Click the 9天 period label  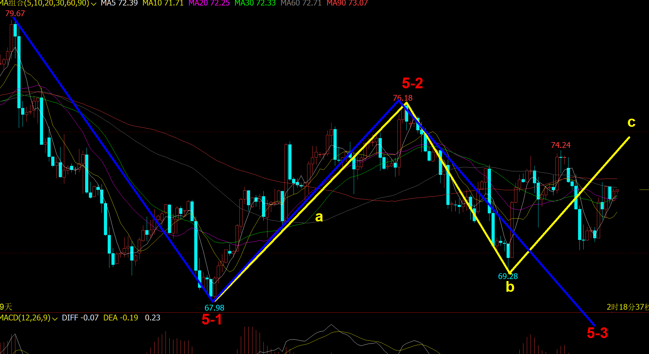[x=6, y=307]
